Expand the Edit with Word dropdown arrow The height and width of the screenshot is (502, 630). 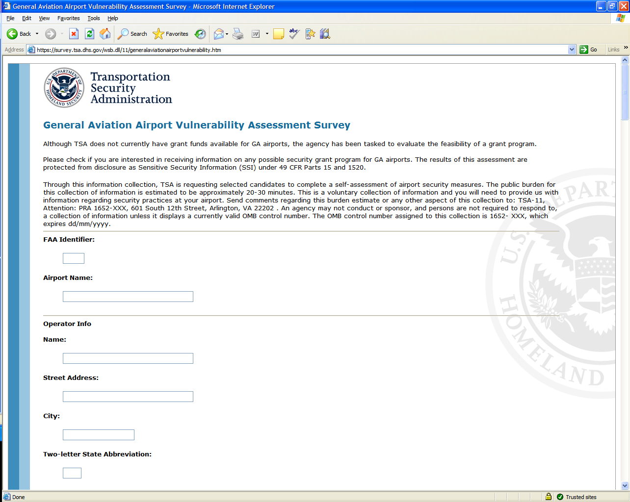click(267, 34)
